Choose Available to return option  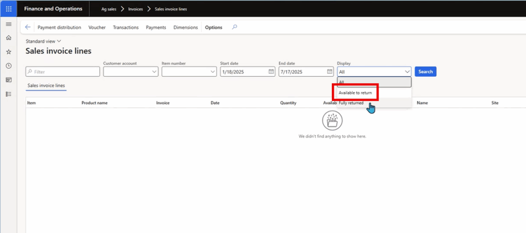(x=374, y=92)
